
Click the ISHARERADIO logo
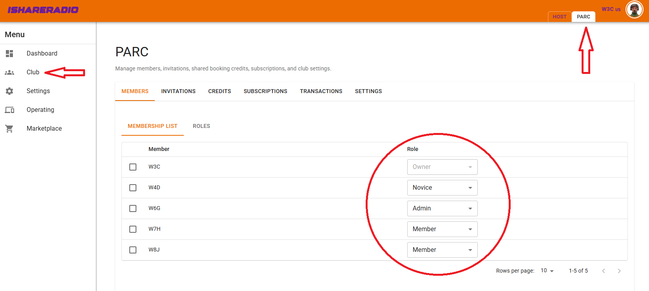pyautogui.click(x=43, y=10)
